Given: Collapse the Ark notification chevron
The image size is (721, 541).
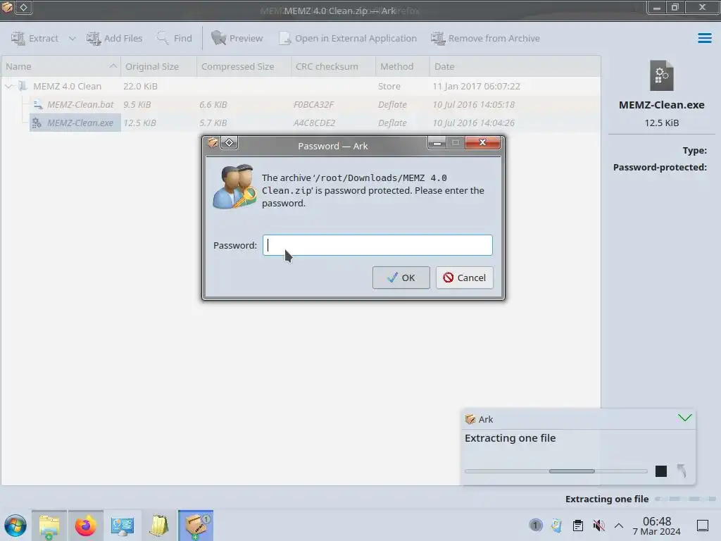Looking at the screenshot, I should (684, 418).
